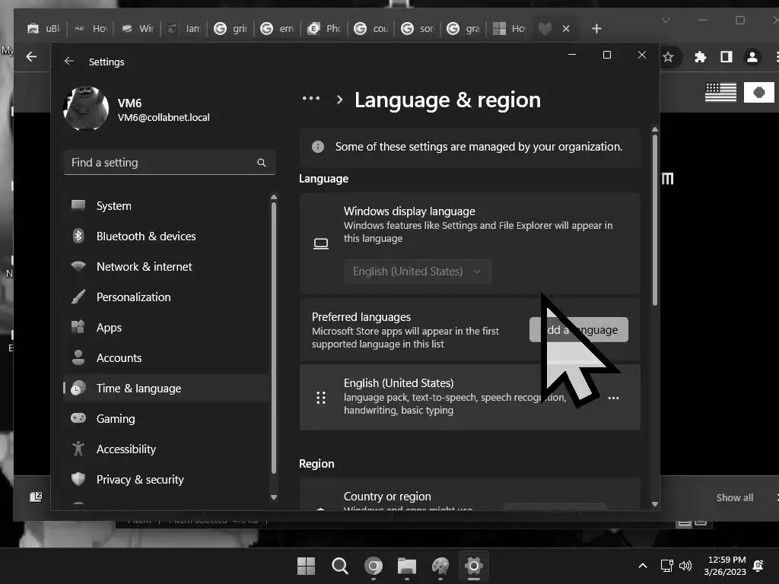Screen dimensions: 779x584
Task: Click the System monitor icon
Action: click(78, 205)
